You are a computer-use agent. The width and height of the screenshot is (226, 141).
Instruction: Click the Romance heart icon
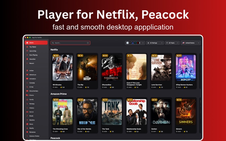27,132
